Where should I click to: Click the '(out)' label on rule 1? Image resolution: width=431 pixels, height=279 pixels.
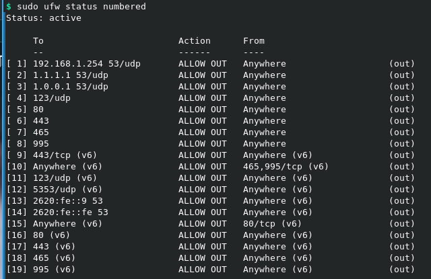(401, 64)
